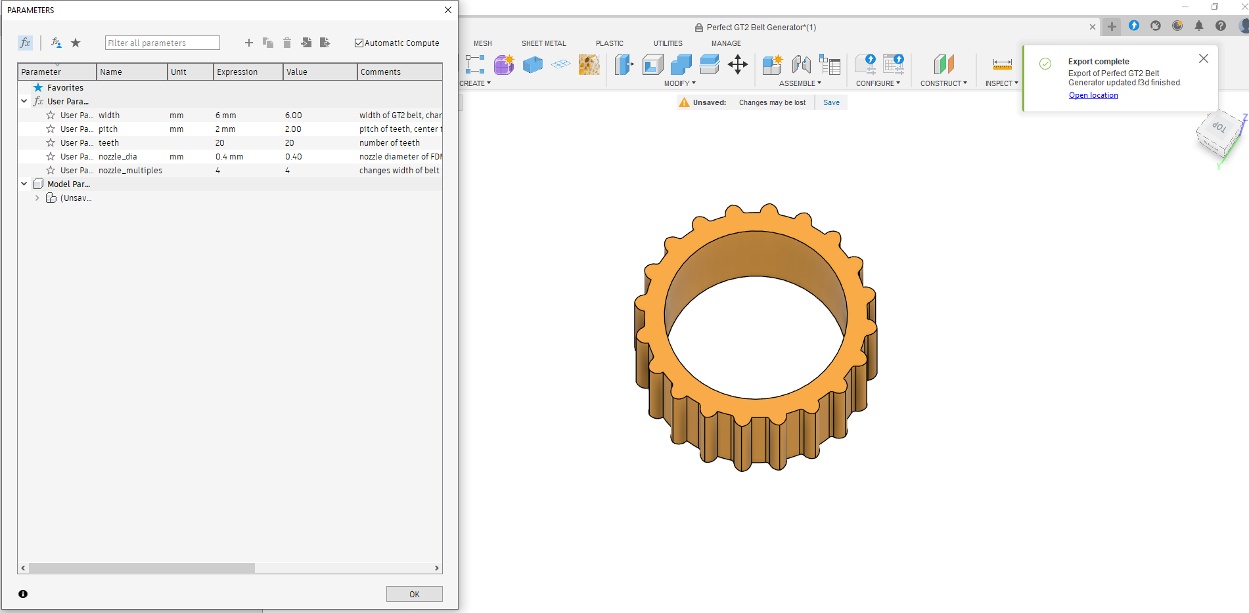
Task: Toggle Automatic Compute checkbox
Action: (359, 43)
